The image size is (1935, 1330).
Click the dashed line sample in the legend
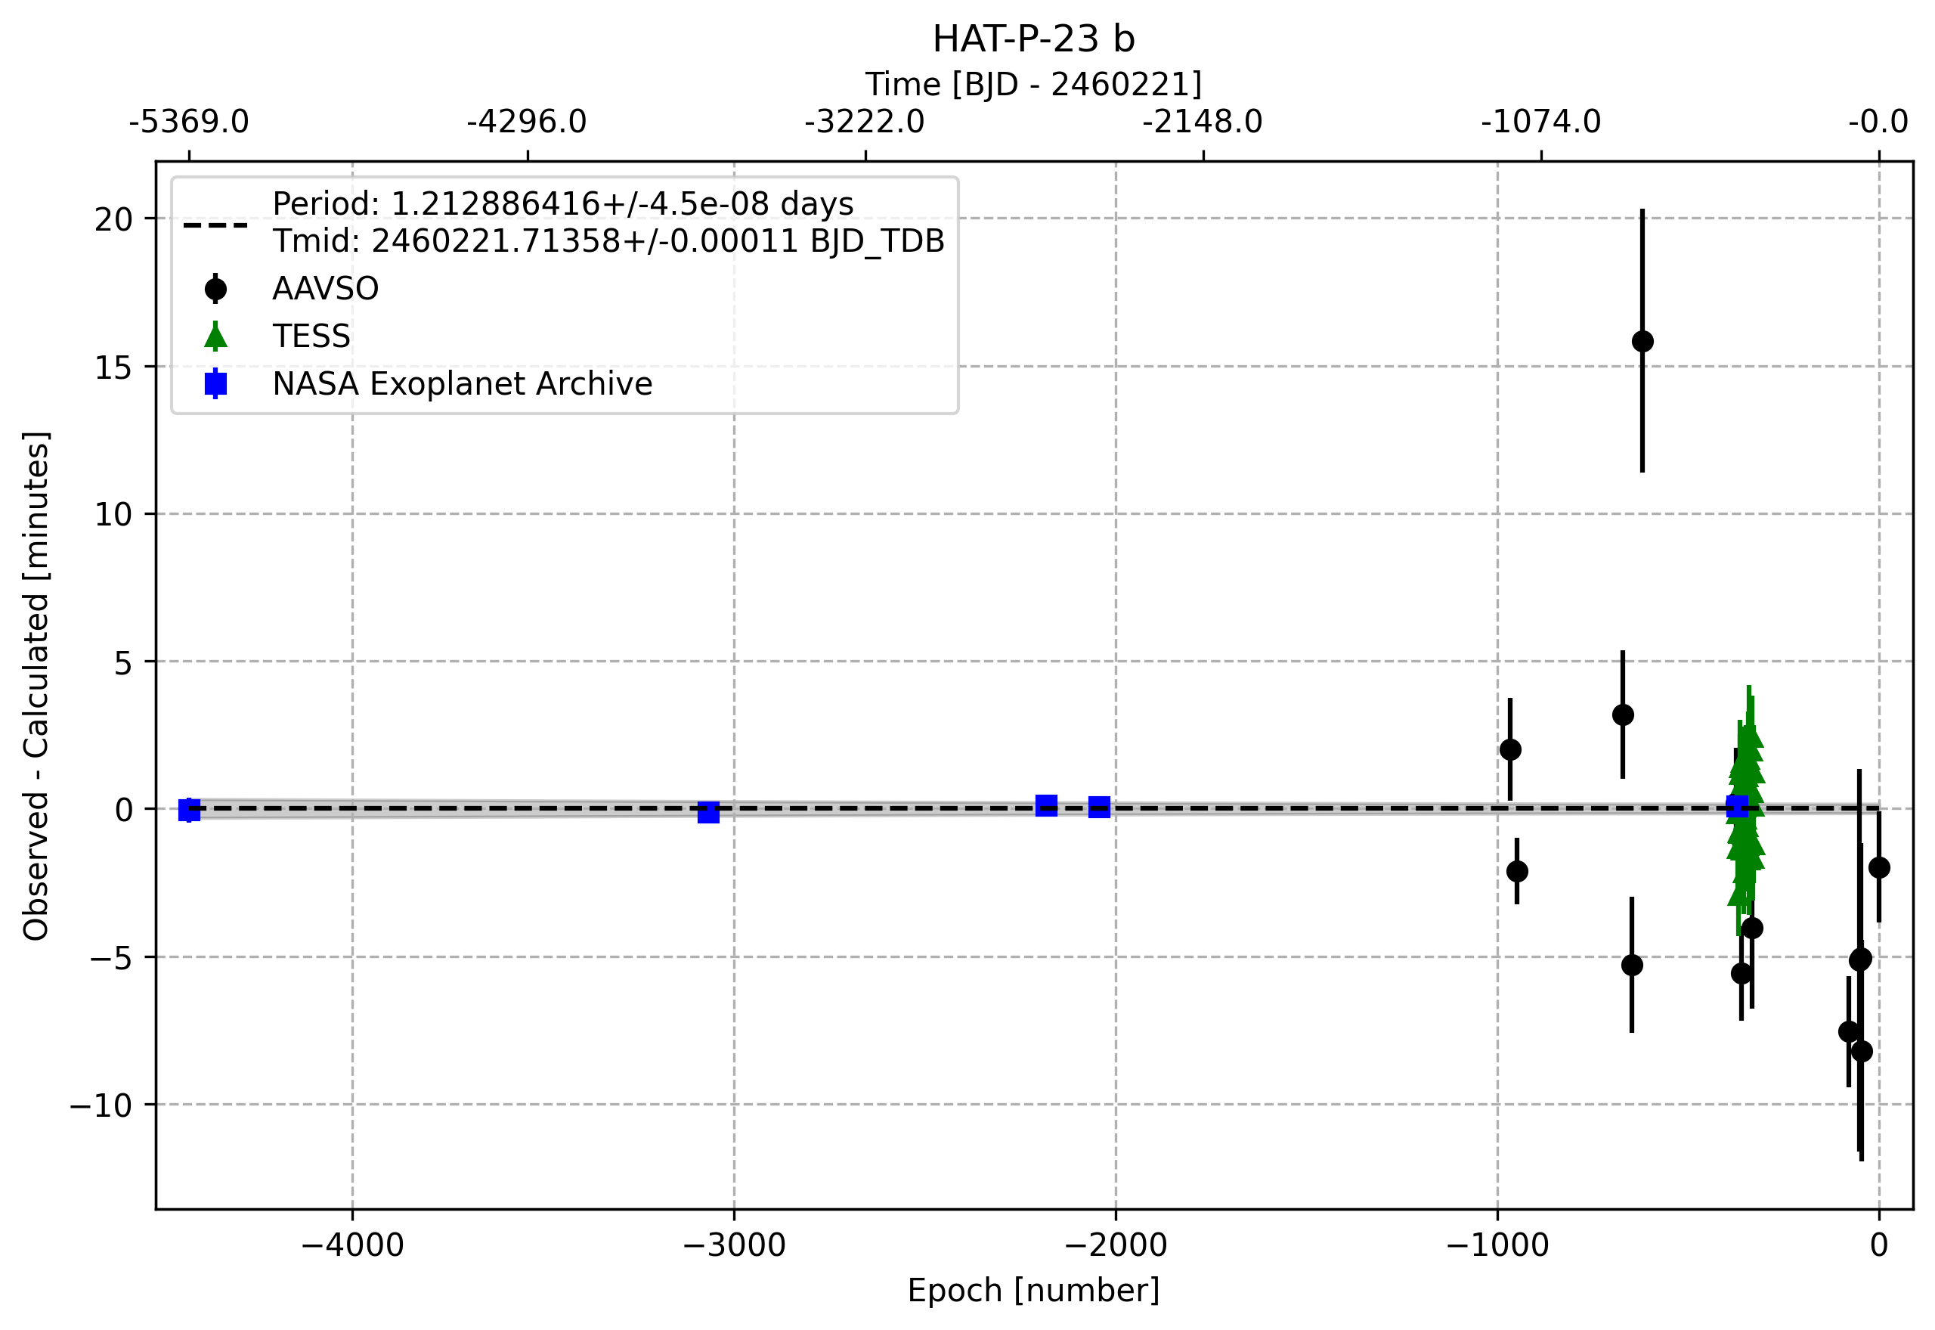point(215,225)
